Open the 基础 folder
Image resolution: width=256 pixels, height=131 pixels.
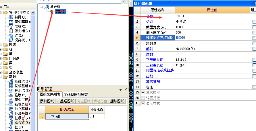tap(5, 77)
